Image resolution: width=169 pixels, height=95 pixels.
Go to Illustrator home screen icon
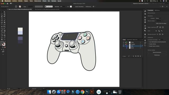pos(7,3)
